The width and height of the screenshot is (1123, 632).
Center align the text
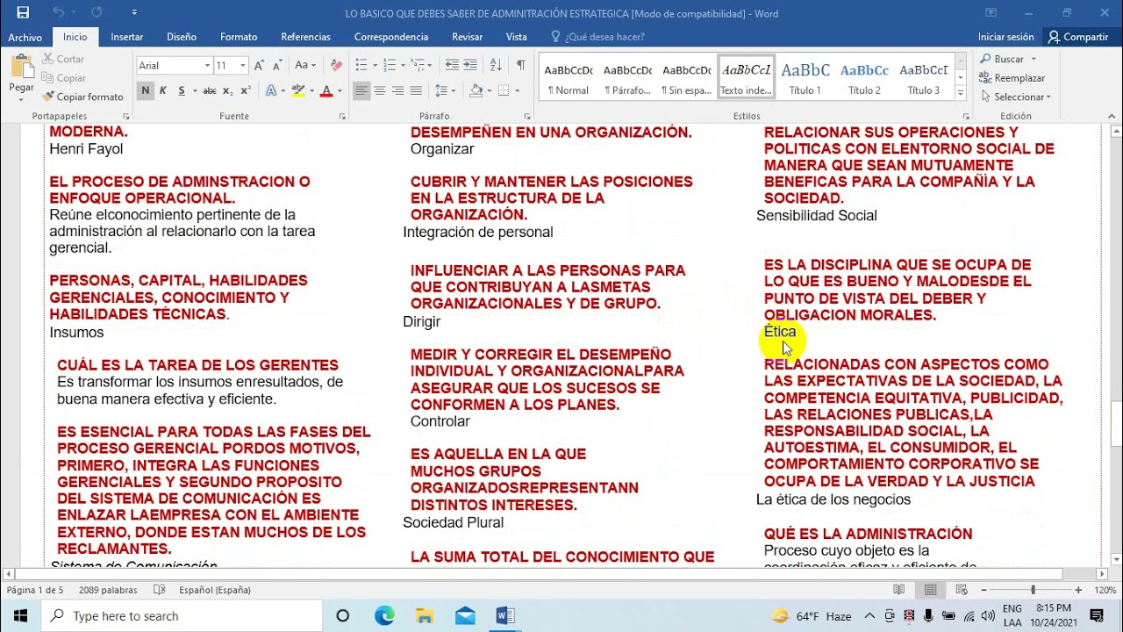tap(380, 90)
